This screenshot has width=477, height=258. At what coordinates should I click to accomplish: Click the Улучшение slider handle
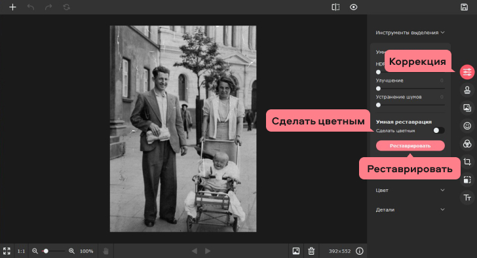[378, 88]
